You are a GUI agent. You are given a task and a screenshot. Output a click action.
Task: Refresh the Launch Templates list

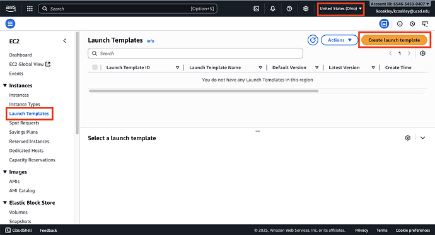coord(313,40)
